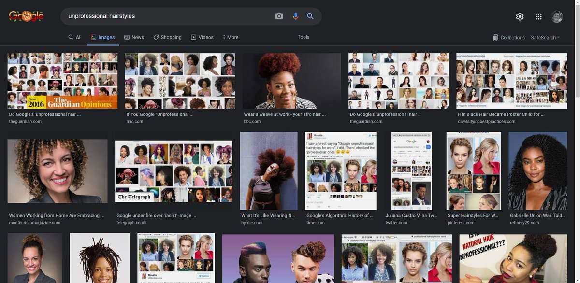
Task: Open the Telegraph collage thumbnail
Action: [x=174, y=171]
